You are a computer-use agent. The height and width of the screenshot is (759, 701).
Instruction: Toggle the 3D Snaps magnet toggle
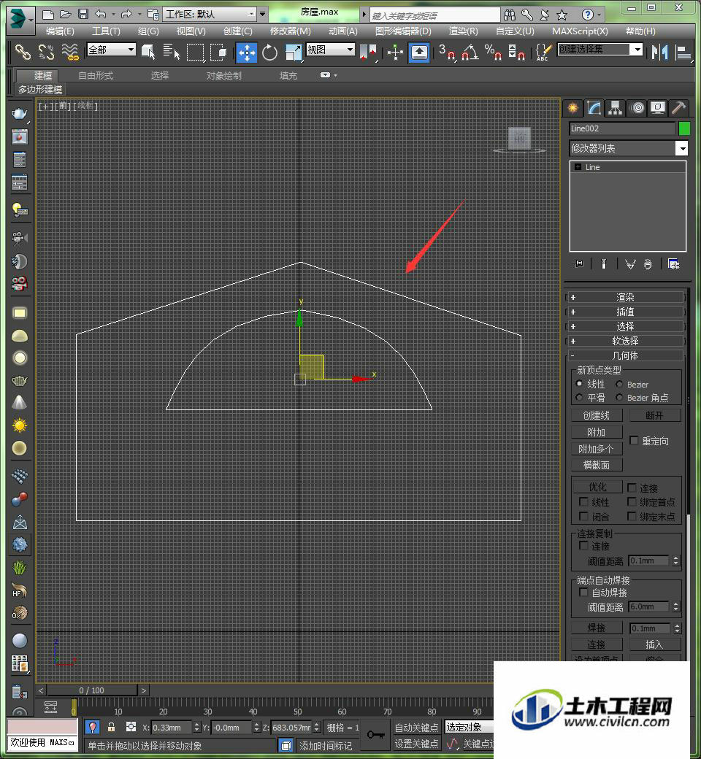447,52
